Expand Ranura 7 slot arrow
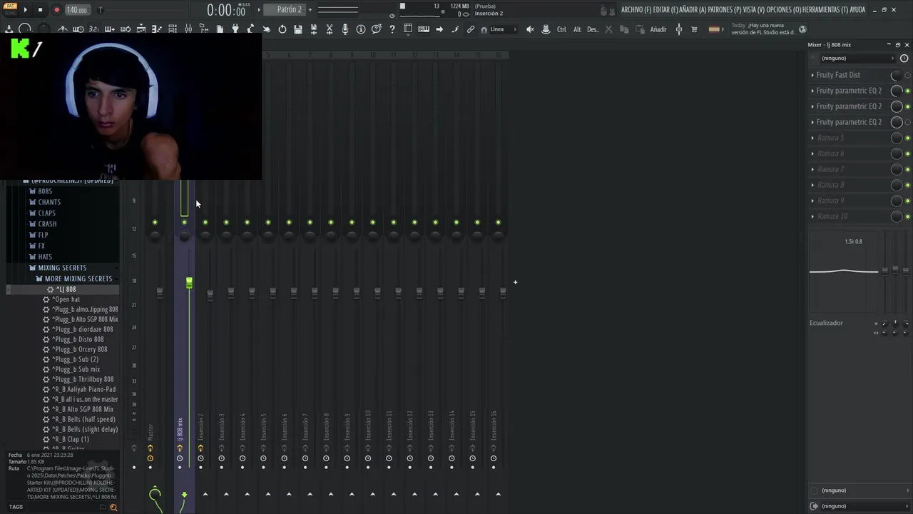The width and height of the screenshot is (913, 514). click(812, 169)
